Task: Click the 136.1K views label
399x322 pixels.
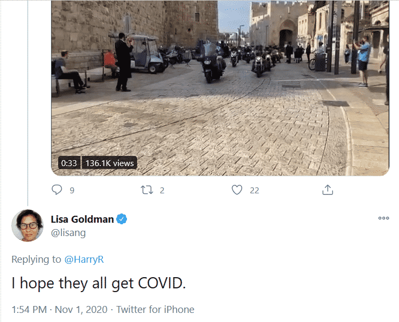Action: point(109,163)
